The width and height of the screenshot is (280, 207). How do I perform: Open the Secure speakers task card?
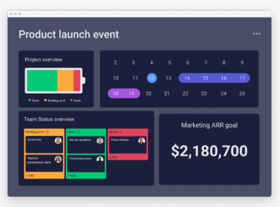click(x=86, y=145)
